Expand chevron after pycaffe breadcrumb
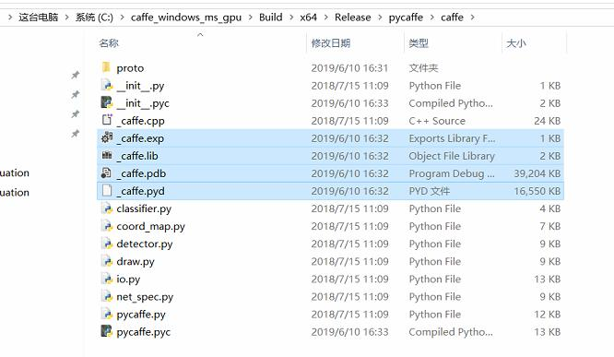 432,18
